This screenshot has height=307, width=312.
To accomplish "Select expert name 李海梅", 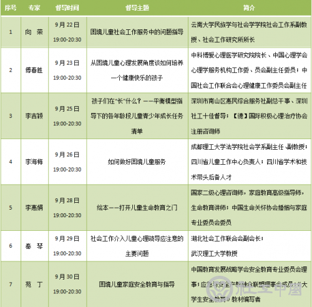I will coord(34,162).
